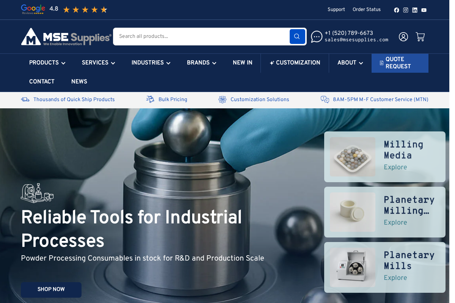
Task: Open the shopping cart icon
Action: (420, 36)
